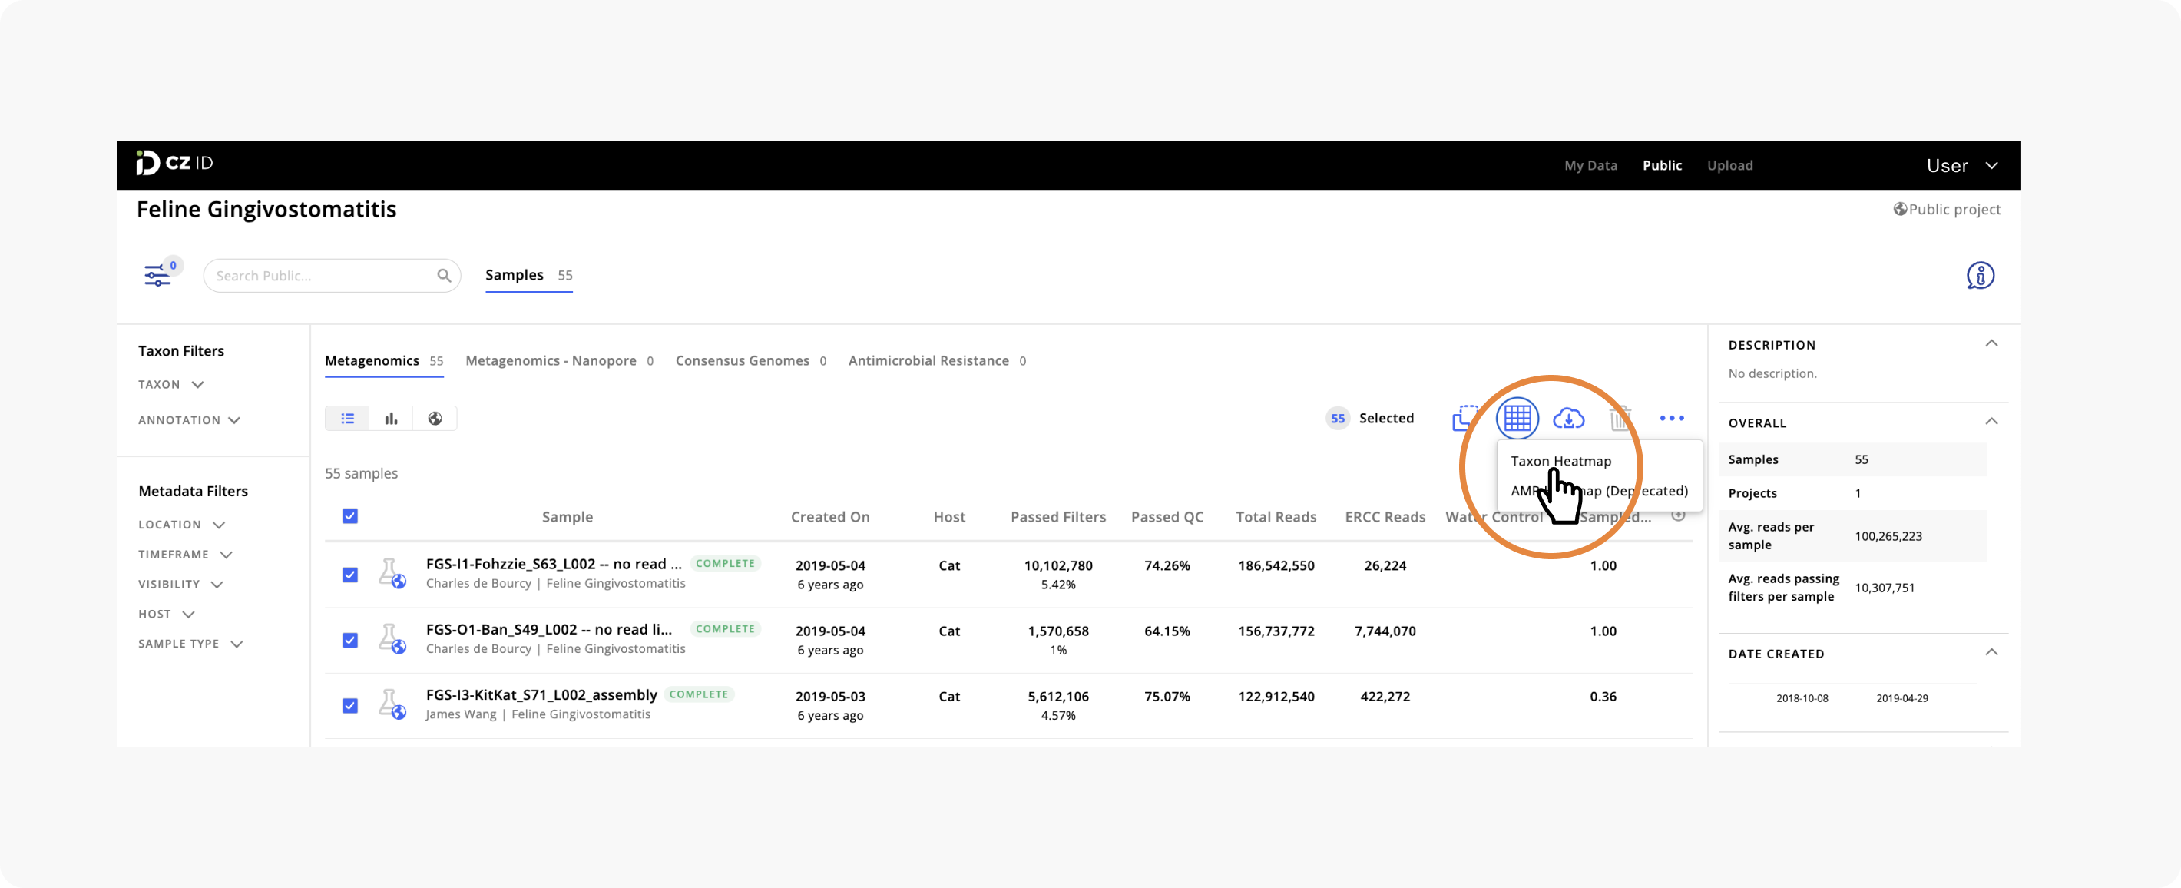Screen dimensions: 2181x888
Task: Open the User account dropdown
Action: [x=1961, y=166]
